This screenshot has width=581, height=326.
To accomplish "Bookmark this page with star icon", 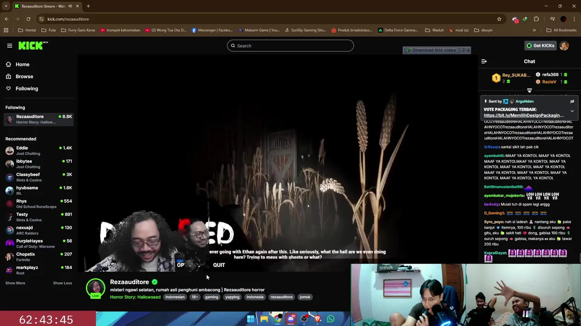I will click(499, 19).
